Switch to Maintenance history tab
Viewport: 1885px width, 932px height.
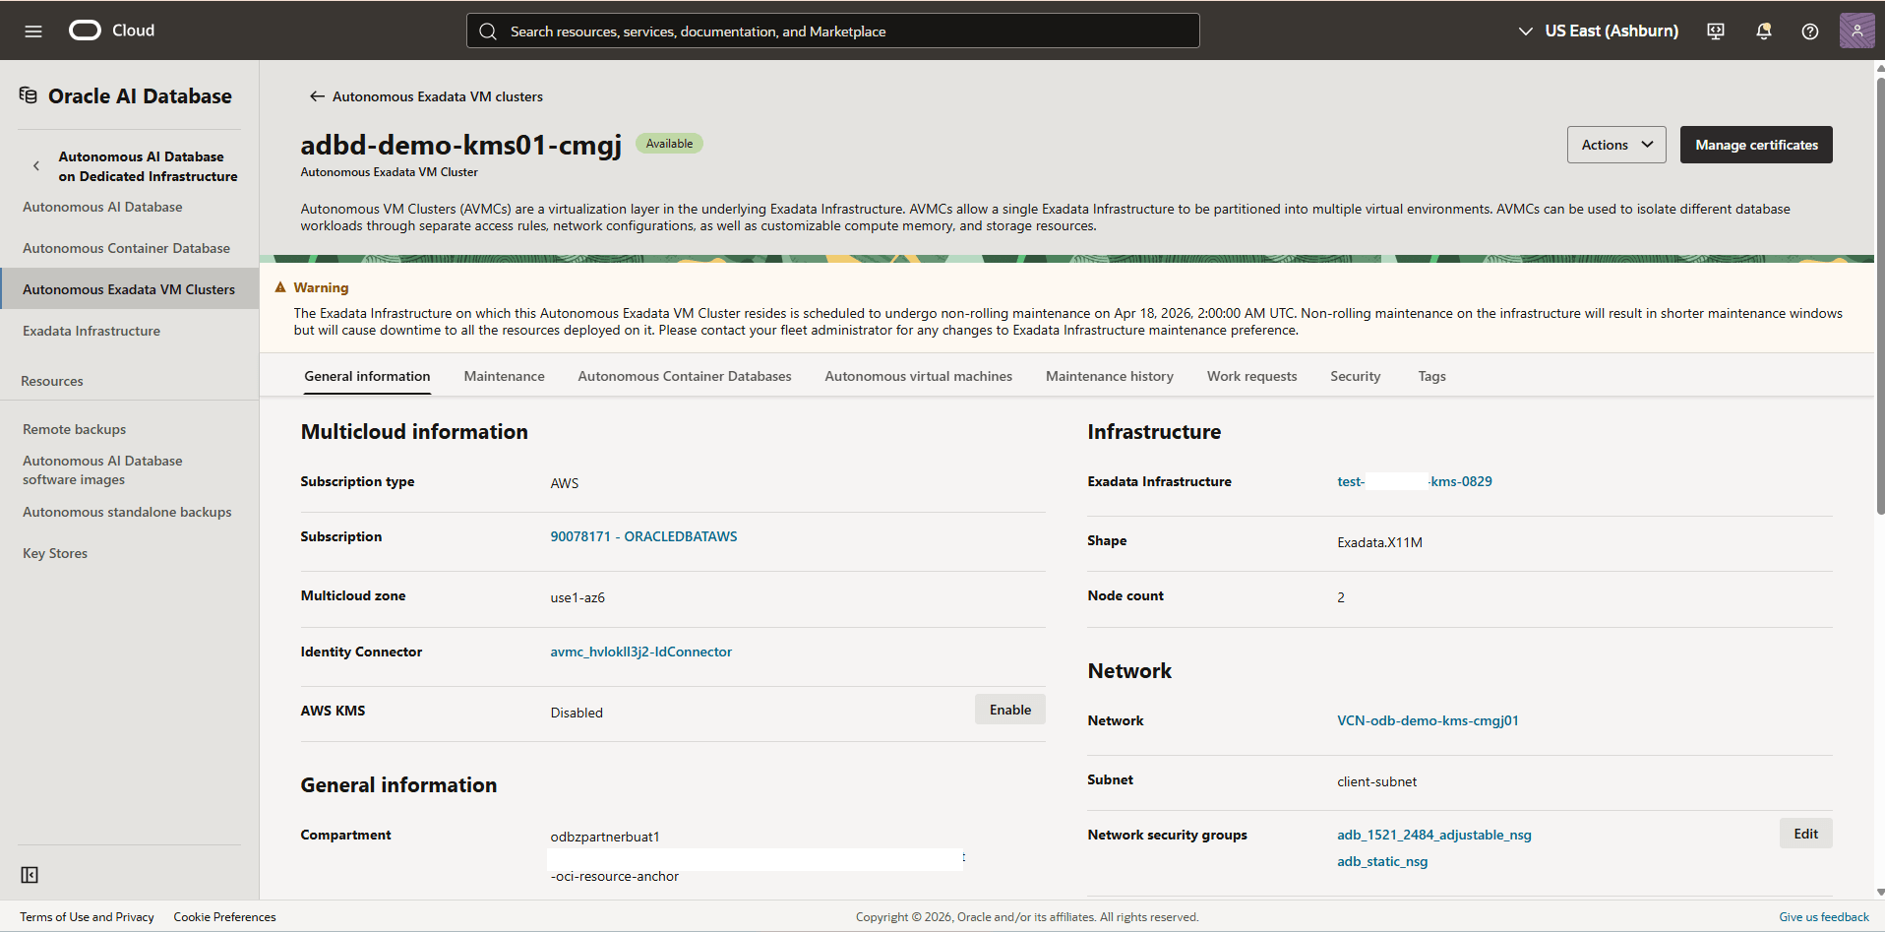(1110, 376)
